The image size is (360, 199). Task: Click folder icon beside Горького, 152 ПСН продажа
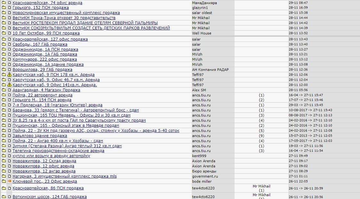pos(4,8)
